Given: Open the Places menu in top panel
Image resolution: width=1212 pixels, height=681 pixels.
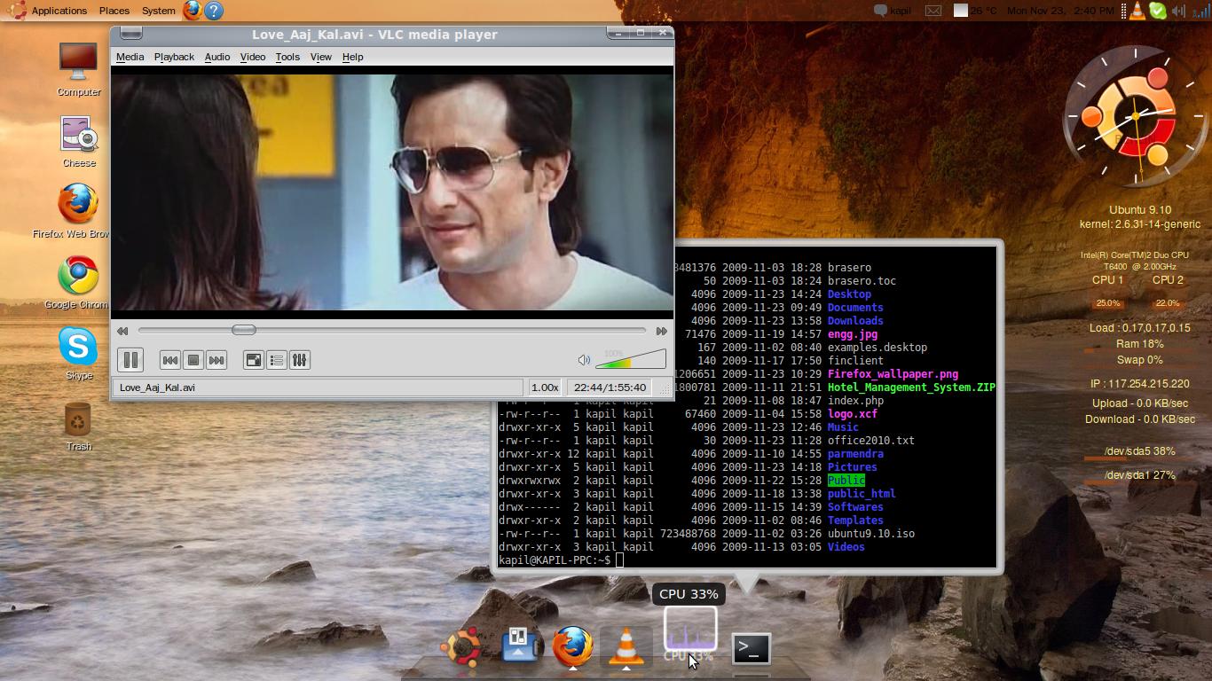Looking at the screenshot, I should tap(114, 11).
